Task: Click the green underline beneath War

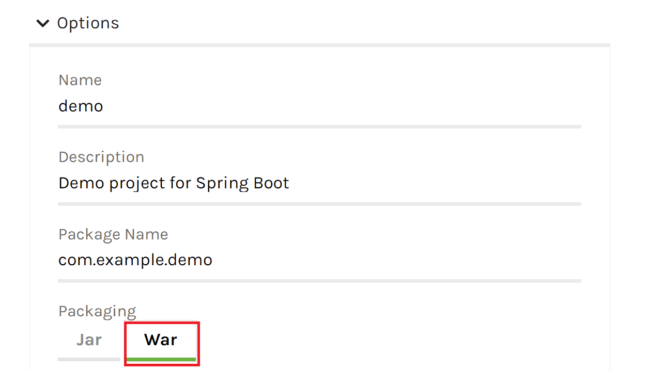Action: click(161, 359)
